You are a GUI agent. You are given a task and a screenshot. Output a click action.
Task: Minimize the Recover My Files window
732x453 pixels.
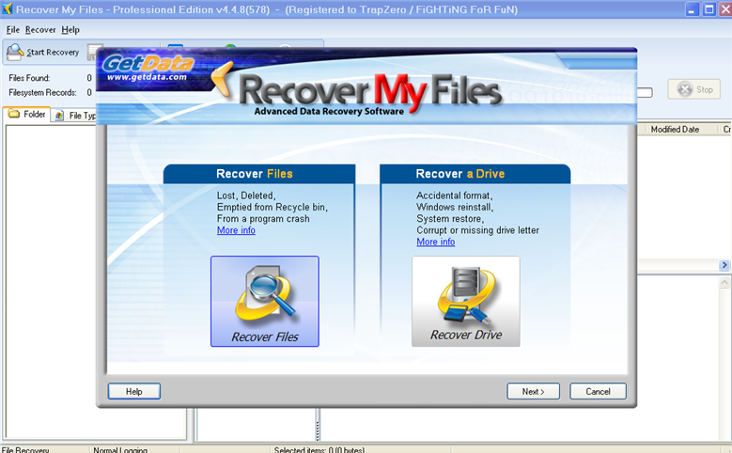[693, 9]
